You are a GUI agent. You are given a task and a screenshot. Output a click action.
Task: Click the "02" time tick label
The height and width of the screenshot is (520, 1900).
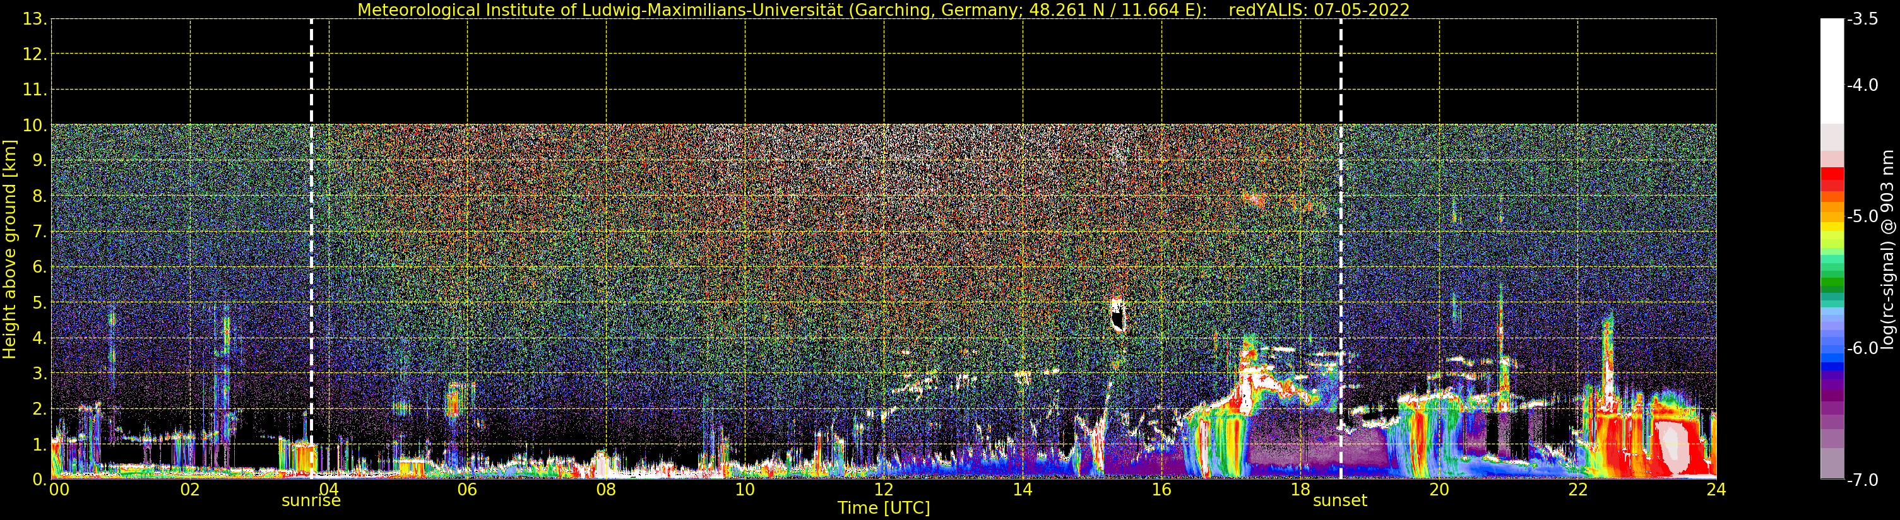(x=190, y=490)
